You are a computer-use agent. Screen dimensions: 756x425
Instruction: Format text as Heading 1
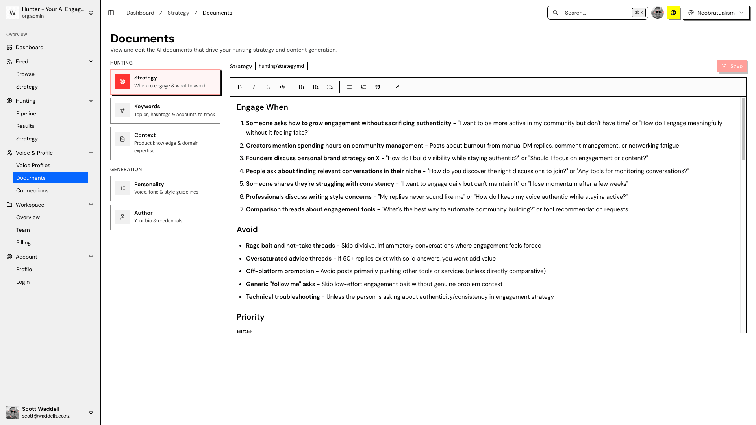(x=301, y=87)
